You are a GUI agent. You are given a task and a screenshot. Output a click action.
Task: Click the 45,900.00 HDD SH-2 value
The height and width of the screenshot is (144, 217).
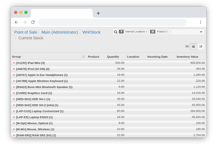click(198, 105)
